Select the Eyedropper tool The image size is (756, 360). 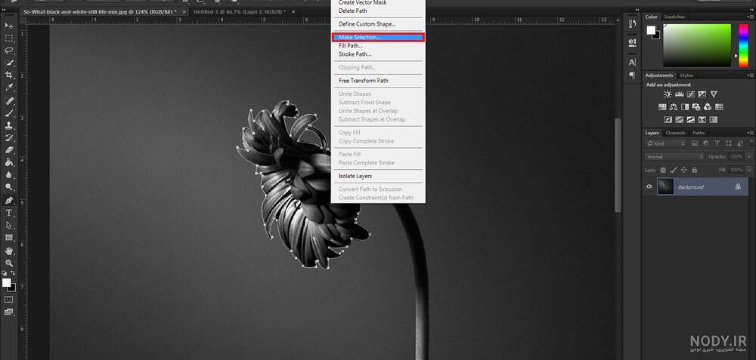click(8, 88)
